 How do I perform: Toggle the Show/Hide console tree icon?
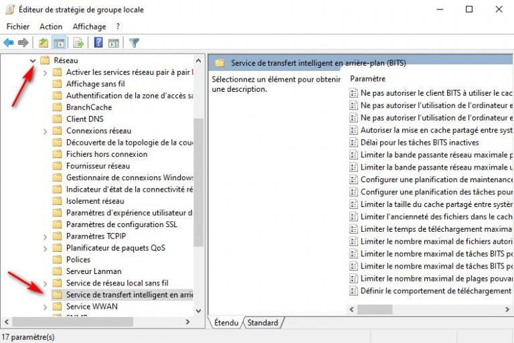[59, 43]
